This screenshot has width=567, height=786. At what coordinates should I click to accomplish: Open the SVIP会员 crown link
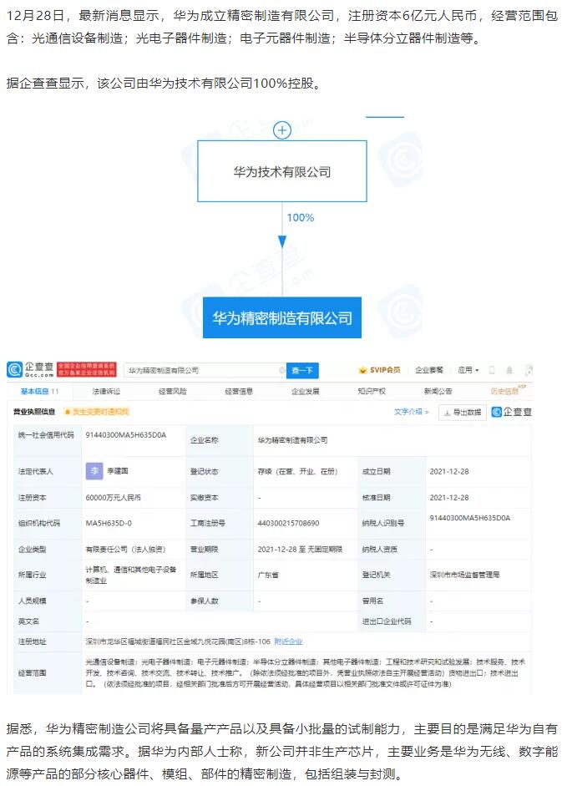[379, 370]
